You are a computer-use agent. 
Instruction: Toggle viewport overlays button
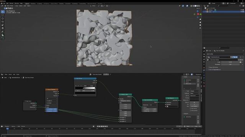(187, 6)
